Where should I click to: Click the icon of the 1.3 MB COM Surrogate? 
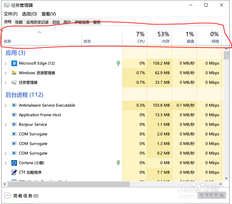click(x=14, y=144)
